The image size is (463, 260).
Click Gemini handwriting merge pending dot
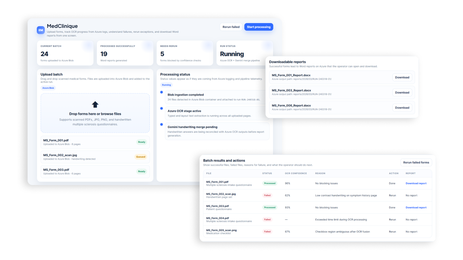tap(161, 124)
